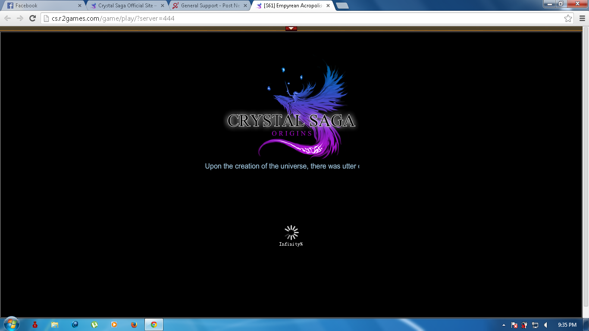
Task: Open the Windows Start menu
Action: tap(11, 324)
